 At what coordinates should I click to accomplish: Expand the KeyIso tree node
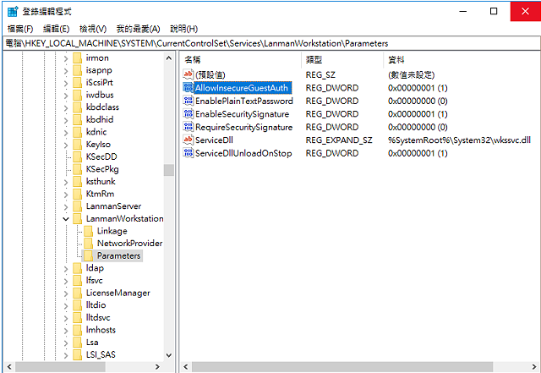pyautogui.click(x=66, y=145)
